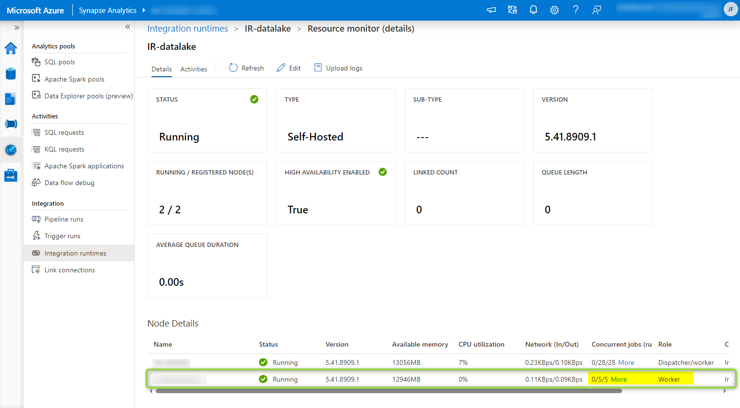Click the Data Explorer pools icon
The height and width of the screenshot is (408, 740).
[36, 95]
